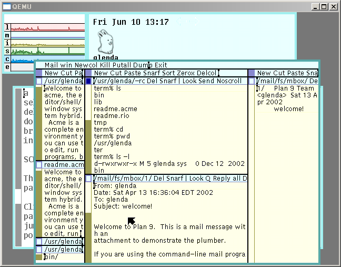Image resolution: width=341 pixels, height=267 pixels.
Task: Click the 'e' ether graph in stats
Action: (23, 67)
